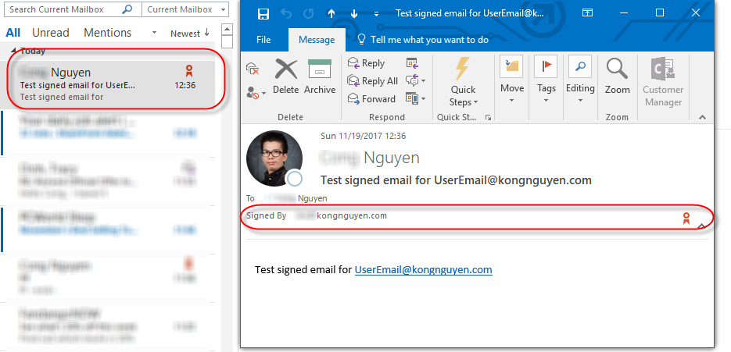Click the Customer Manager button
The image size is (731, 352).
(662, 82)
